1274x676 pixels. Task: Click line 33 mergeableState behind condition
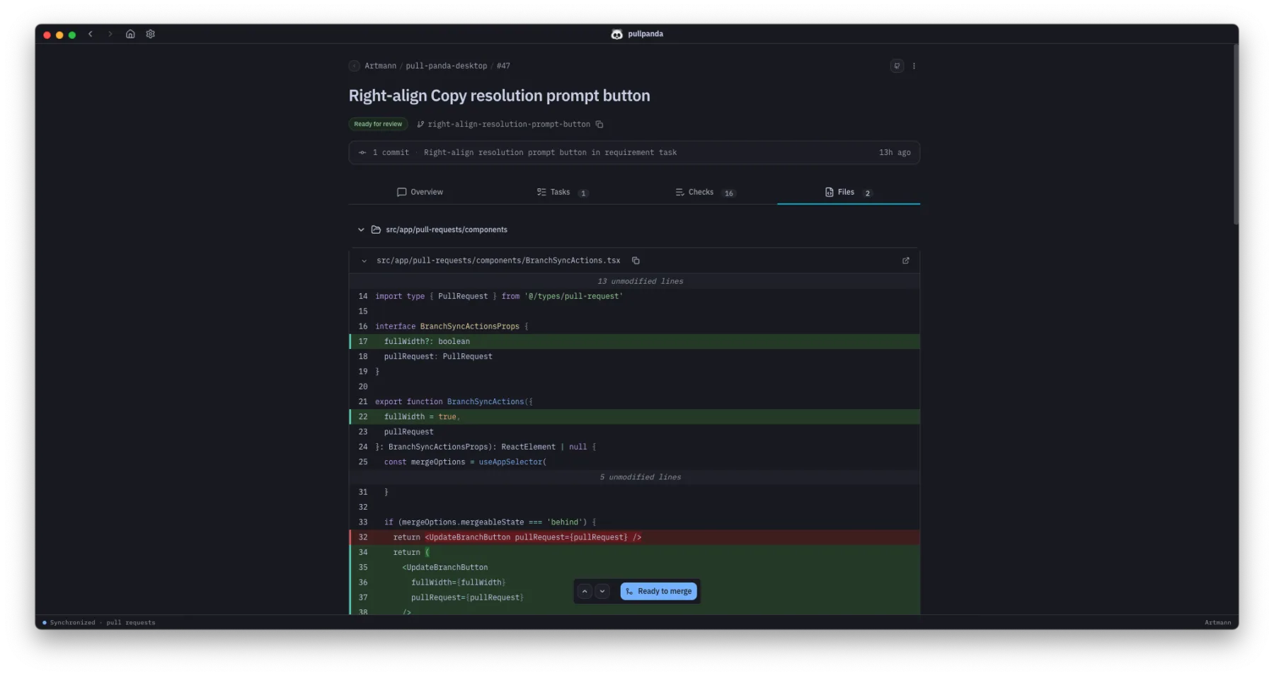tap(634, 522)
